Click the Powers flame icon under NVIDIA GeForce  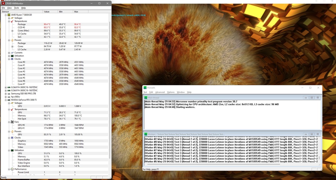pyautogui.click(x=12, y=131)
